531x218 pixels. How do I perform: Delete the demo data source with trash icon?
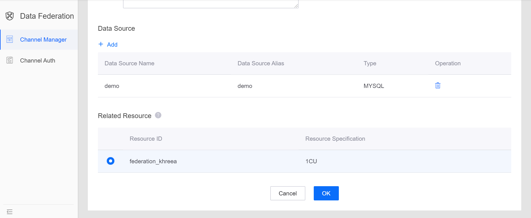click(438, 85)
